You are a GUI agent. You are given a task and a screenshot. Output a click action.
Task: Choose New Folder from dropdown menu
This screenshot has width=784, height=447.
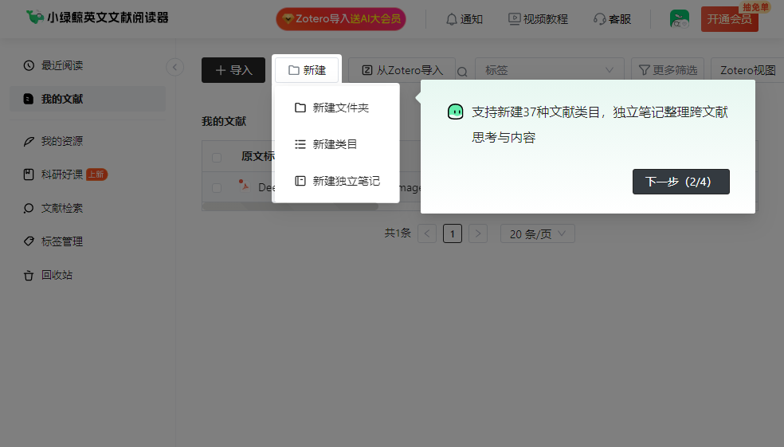335,108
